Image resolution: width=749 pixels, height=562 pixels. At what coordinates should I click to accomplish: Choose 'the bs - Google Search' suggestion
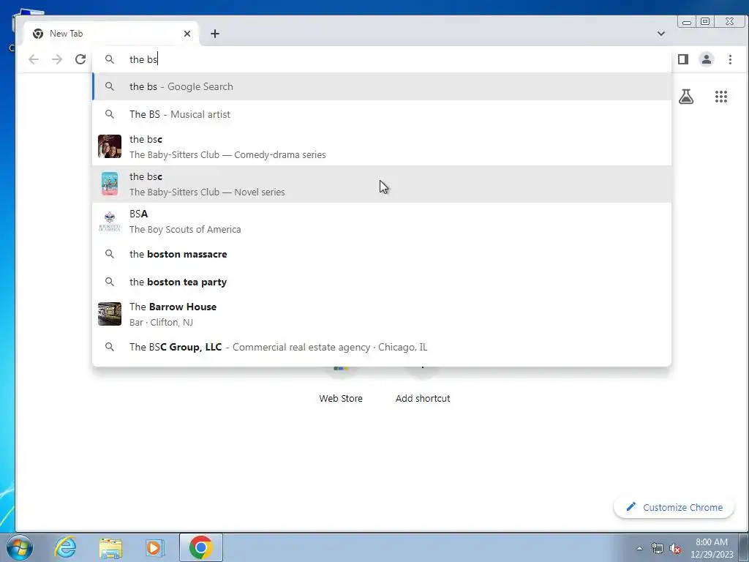[x=382, y=86]
